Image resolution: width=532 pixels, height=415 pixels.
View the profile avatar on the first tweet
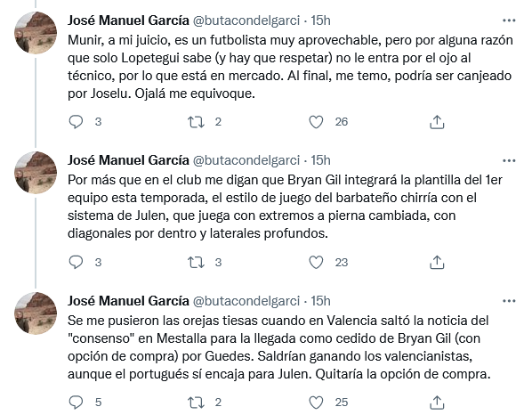coord(36,33)
